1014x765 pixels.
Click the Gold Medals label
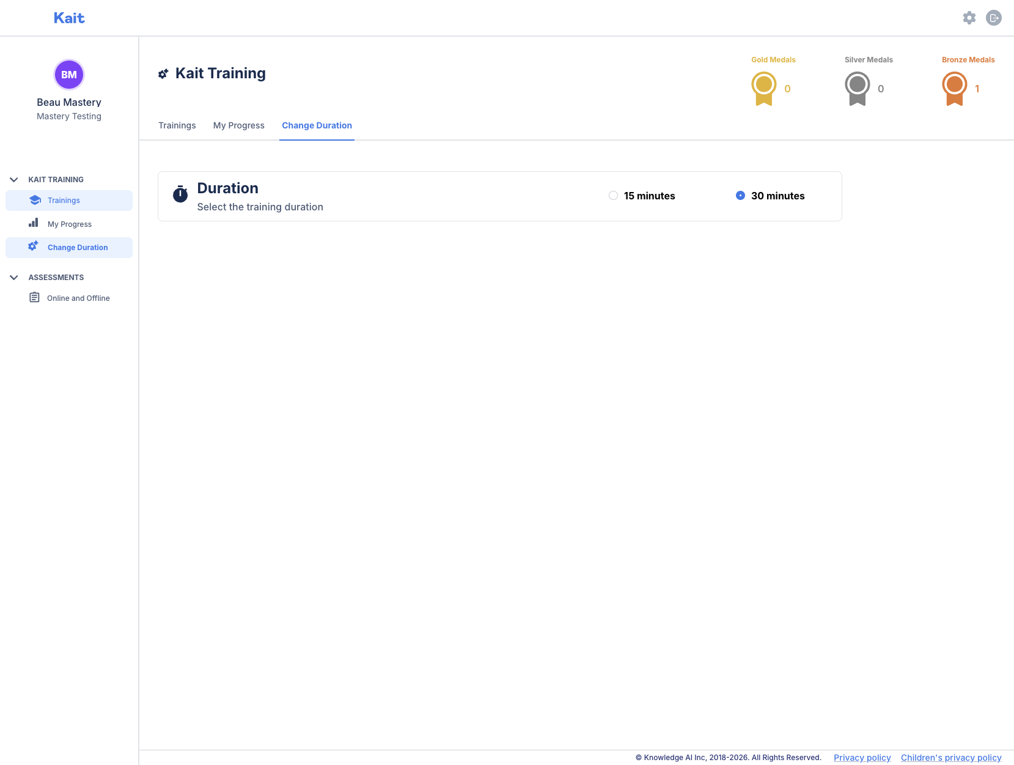(x=773, y=60)
